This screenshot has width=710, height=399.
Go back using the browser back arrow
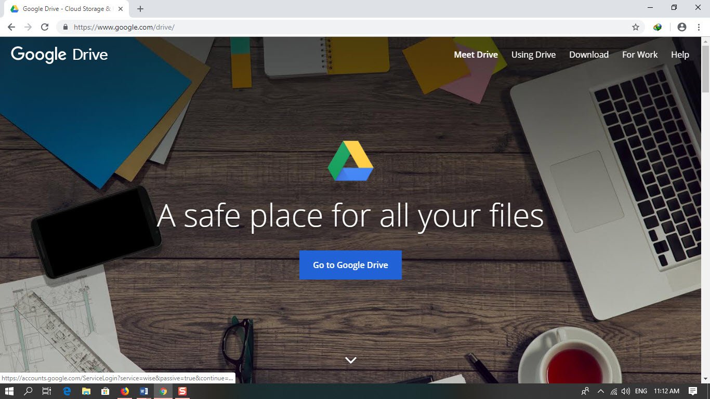click(x=11, y=26)
